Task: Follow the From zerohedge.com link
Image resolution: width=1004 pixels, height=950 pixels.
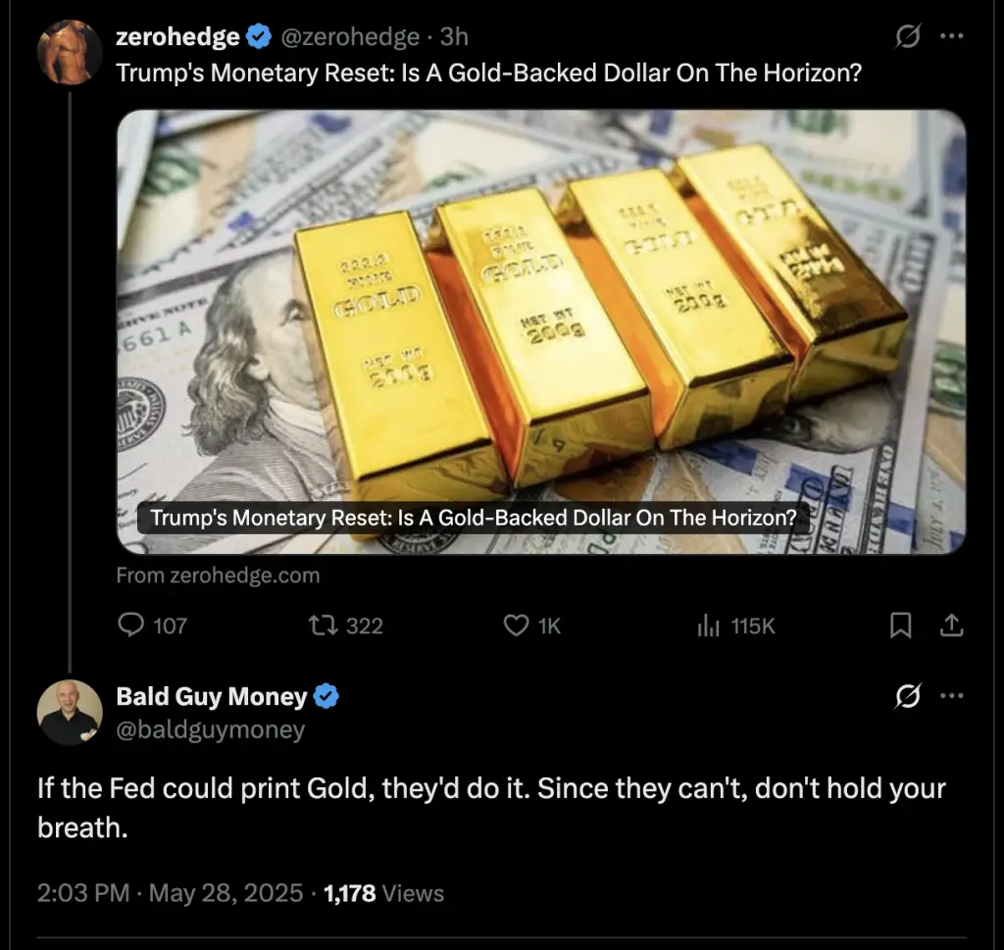Action: (218, 575)
